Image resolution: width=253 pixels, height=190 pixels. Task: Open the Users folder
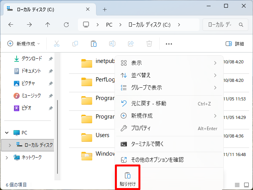point(102,136)
